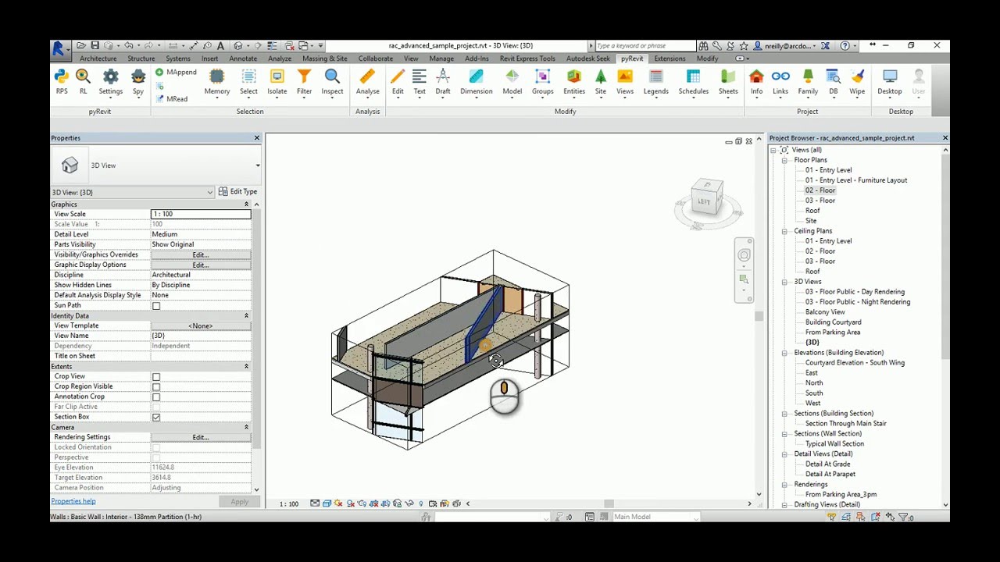Collapse Elevations (Building Elevation) node
The height and width of the screenshot is (562, 1000).
[784, 353]
